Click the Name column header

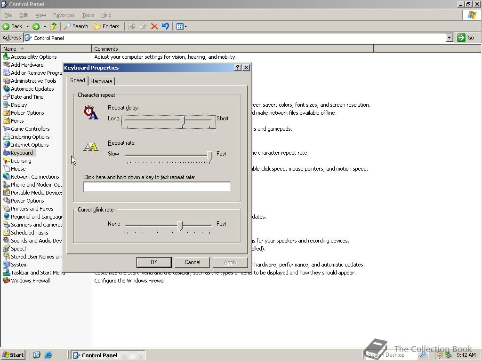tap(46, 49)
